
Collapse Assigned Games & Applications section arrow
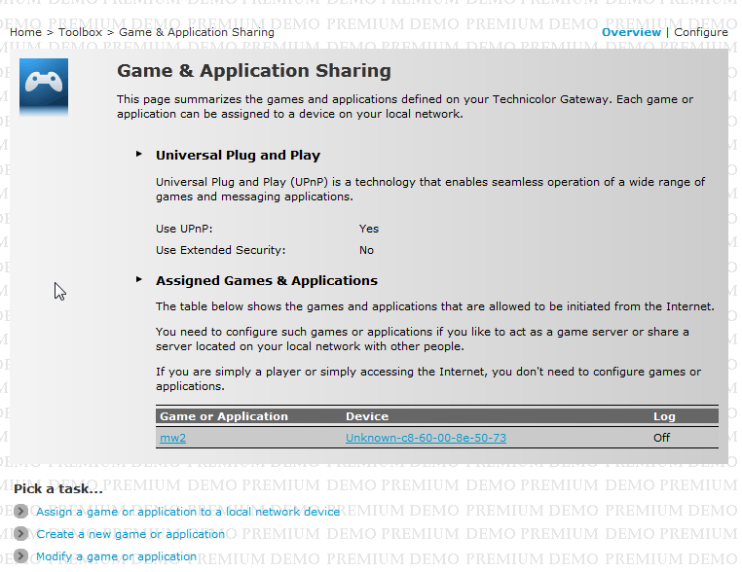(138, 279)
